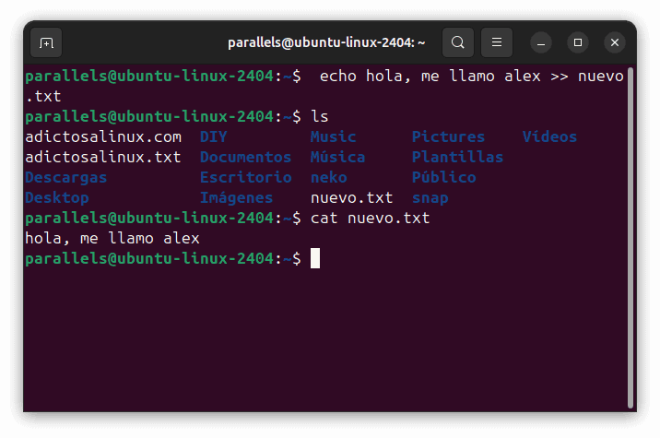Click the snap directory name
This screenshot has height=438, width=660.
[430, 198]
